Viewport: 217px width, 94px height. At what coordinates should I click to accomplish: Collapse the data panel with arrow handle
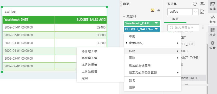pos(121,4)
